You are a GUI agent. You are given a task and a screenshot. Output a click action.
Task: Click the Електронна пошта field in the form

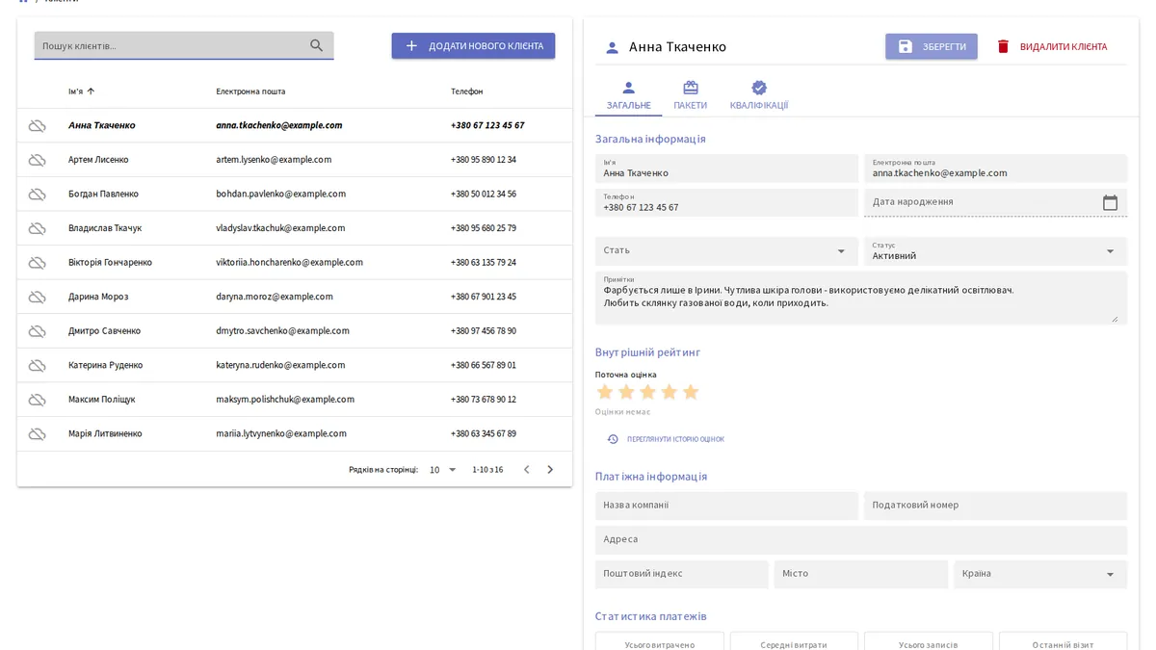(x=995, y=169)
